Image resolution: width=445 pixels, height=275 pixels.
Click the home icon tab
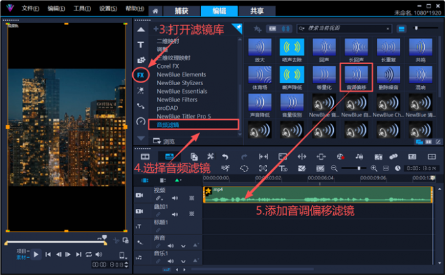coord(155,11)
